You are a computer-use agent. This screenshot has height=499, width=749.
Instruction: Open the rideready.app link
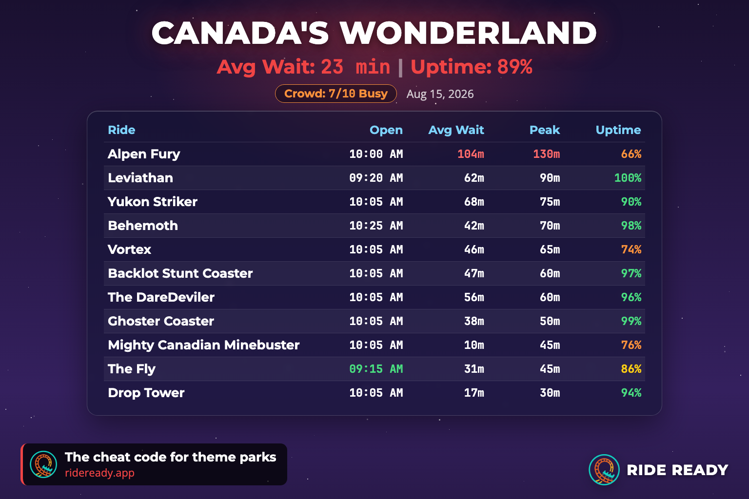pos(99,473)
